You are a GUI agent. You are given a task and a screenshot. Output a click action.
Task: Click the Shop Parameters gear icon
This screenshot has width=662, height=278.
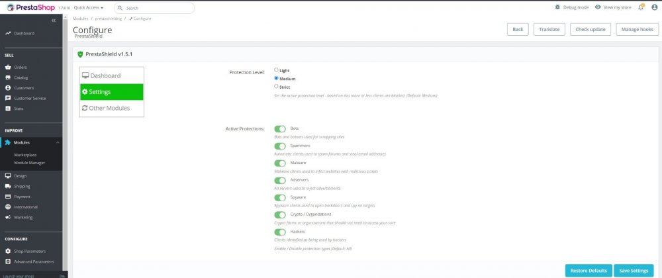(7, 251)
